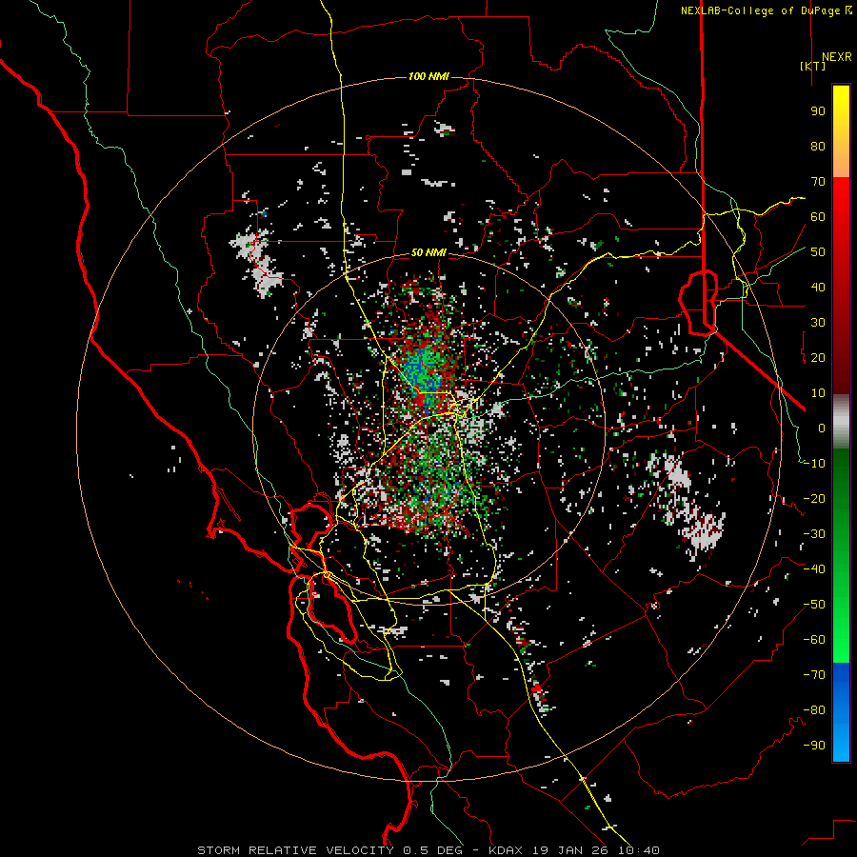This screenshot has height=857, width=857.
Task: Click the 40 value on velocity scale
Action: pyautogui.click(x=818, y=287)
